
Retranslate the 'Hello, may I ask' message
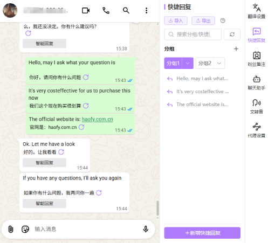pyautogui.click(x=86, y=77)
